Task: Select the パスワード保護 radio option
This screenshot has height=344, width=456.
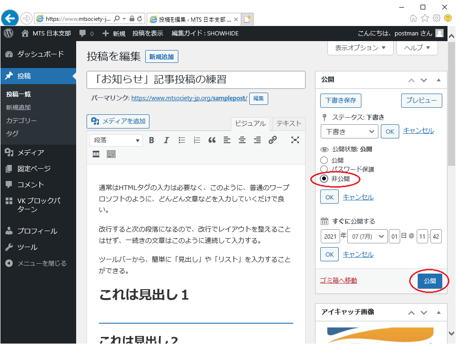Action: tap(324, 169)
